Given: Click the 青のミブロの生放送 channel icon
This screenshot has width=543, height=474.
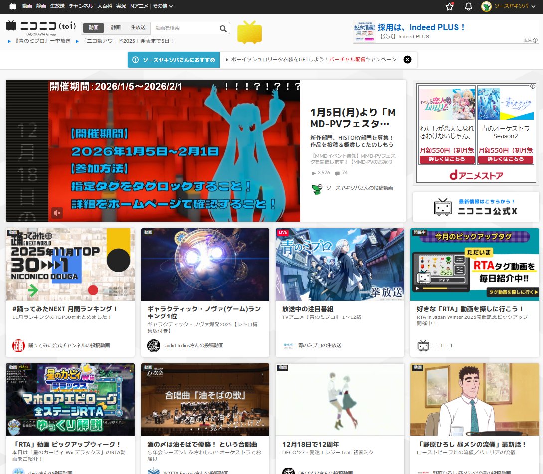Looking at the screenshot, I should pos(288,345).
